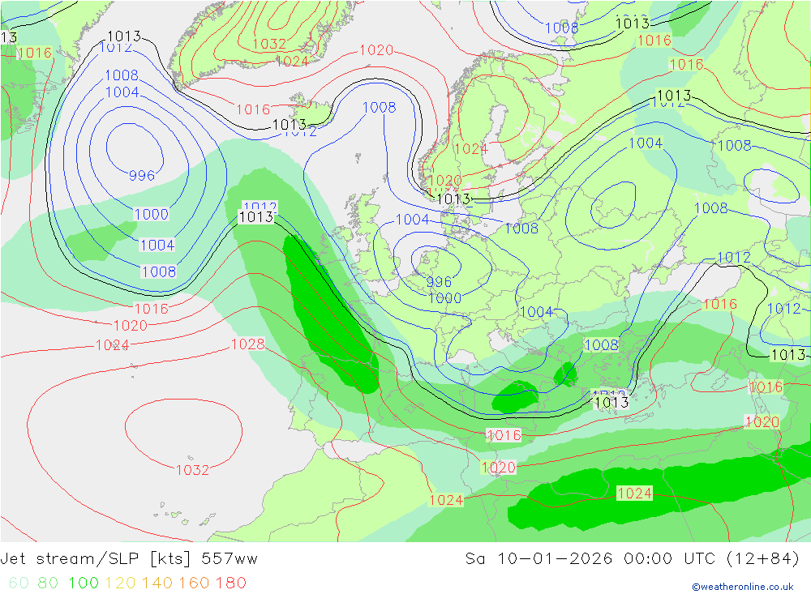The height and width of the screenshot is (594, 811).
Task: Click the 1032 label of the Atlantic high
Action: coord(192,470)
